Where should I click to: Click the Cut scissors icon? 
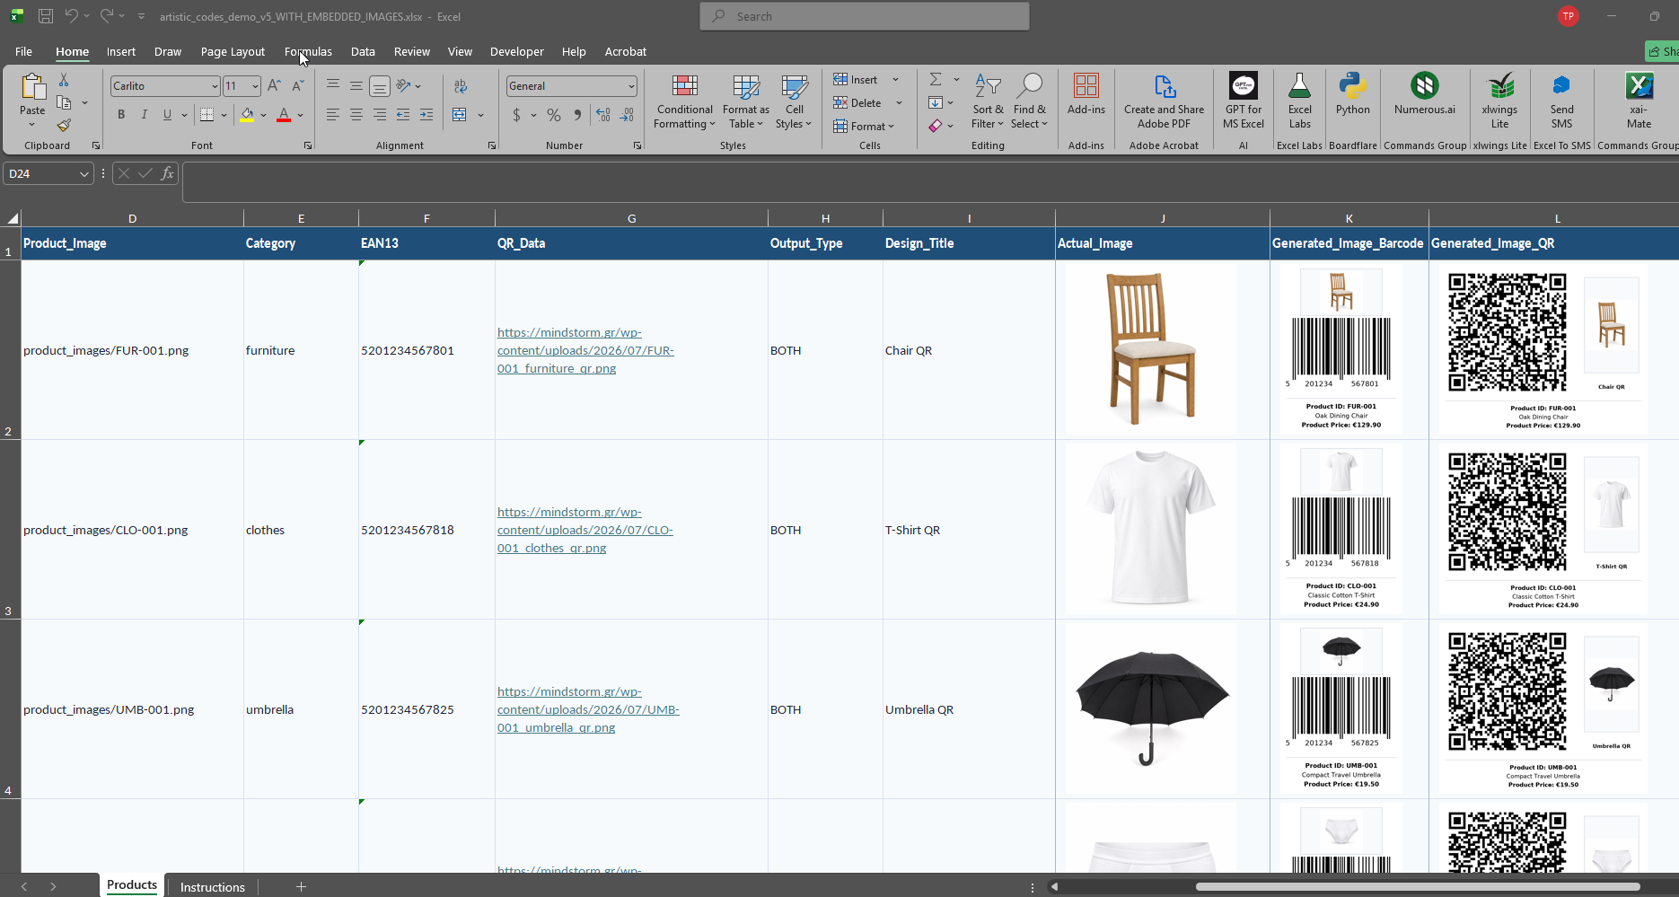pos(64,80)
